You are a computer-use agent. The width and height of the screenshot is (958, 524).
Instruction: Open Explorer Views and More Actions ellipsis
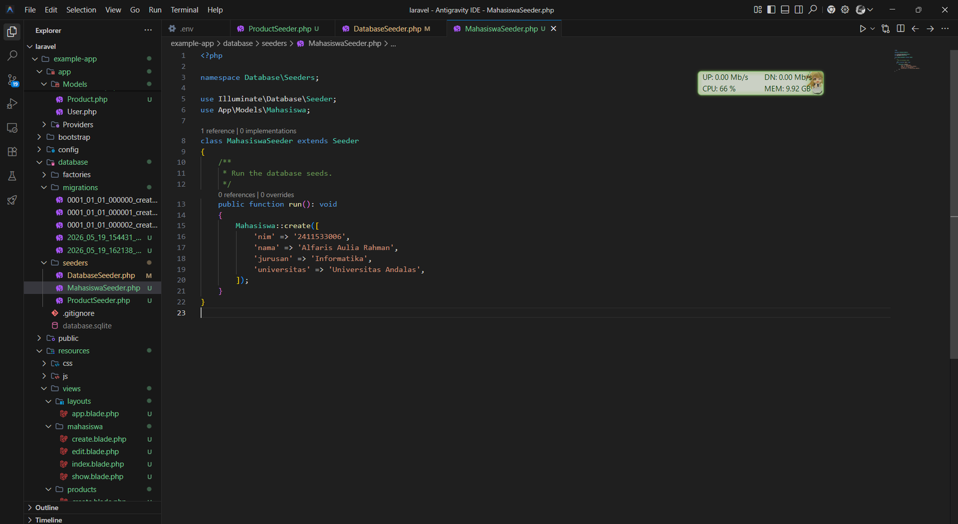[x=148, y=31]
